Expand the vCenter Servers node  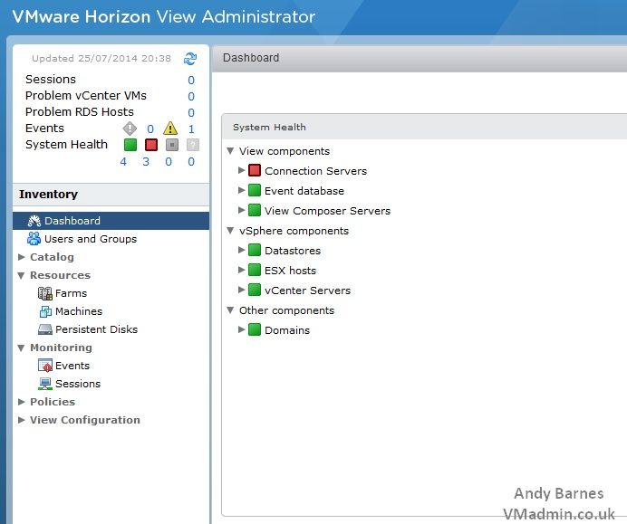(241, 290)
